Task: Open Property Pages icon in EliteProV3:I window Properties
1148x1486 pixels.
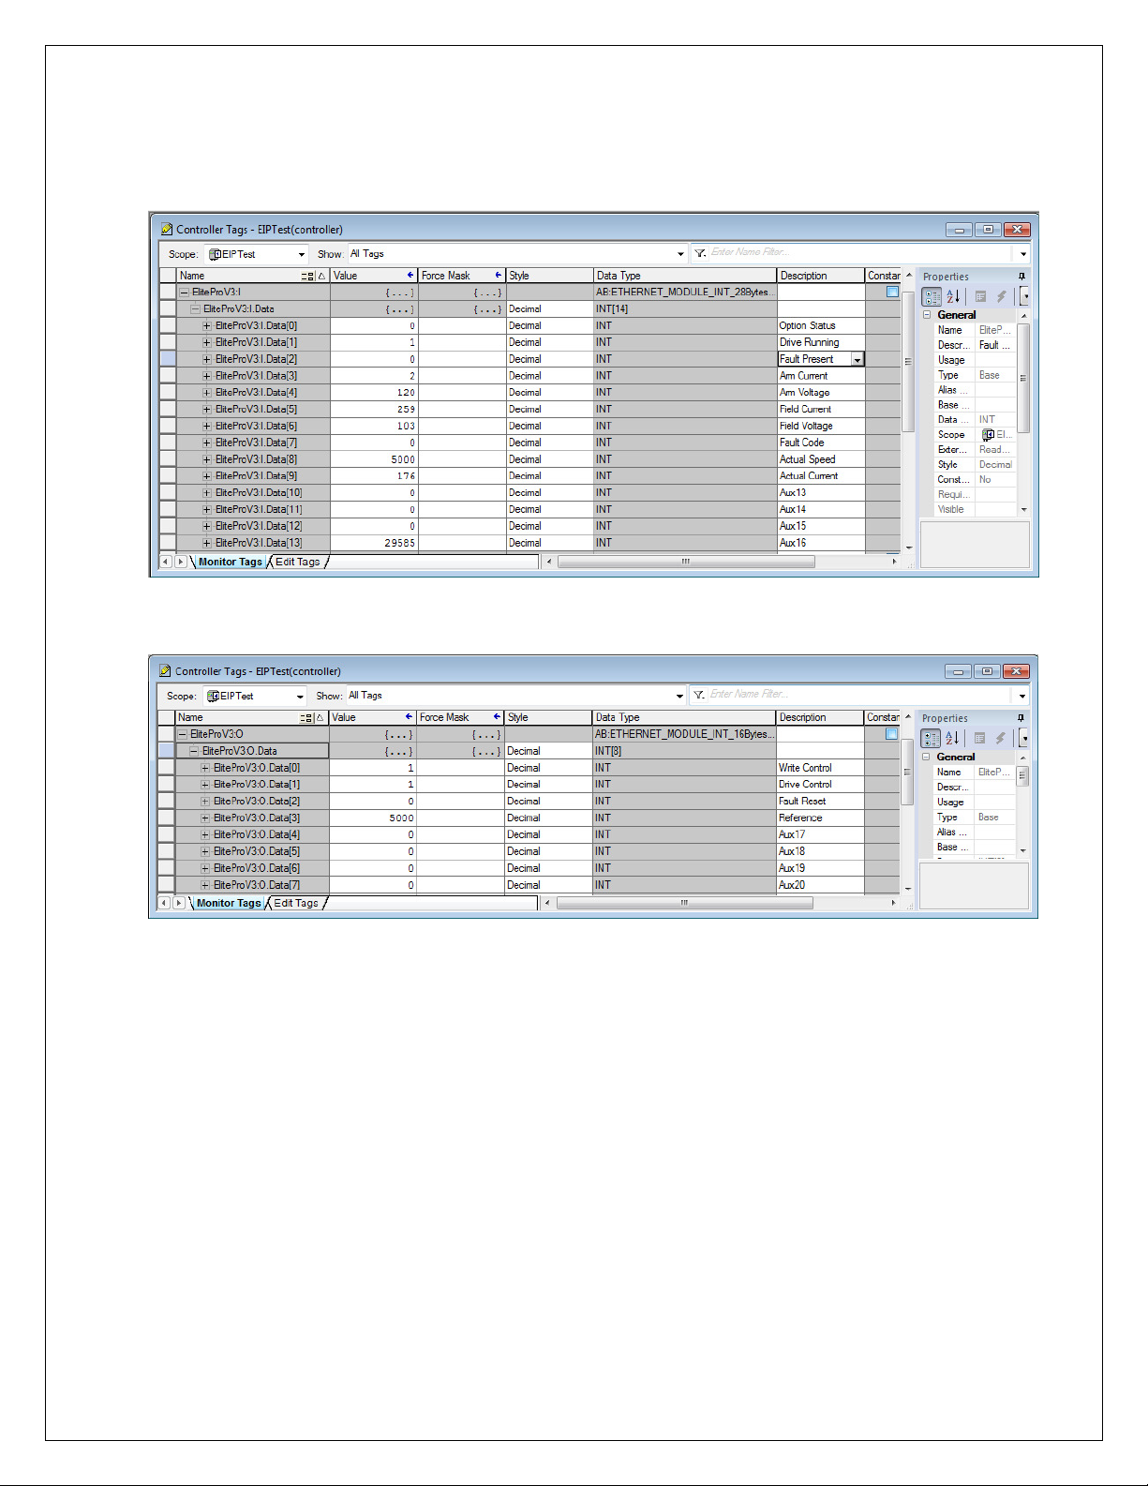Action: [x=980, y=296]
